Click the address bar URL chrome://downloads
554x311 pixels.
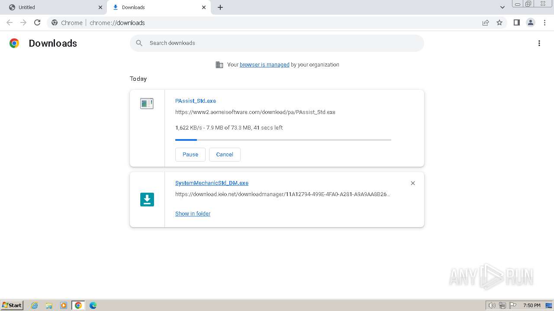tap(117, 23)
